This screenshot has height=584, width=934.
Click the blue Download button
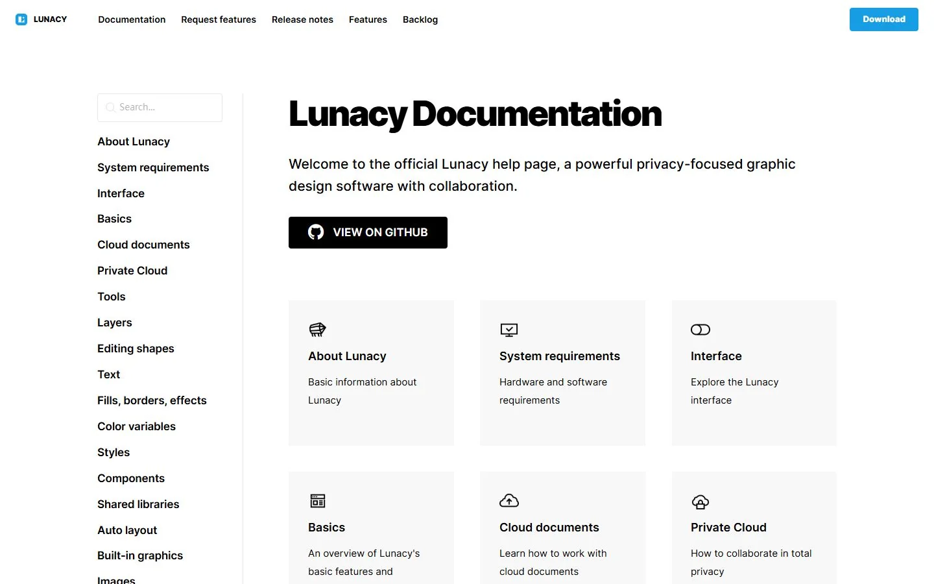[x=884, y=19]
